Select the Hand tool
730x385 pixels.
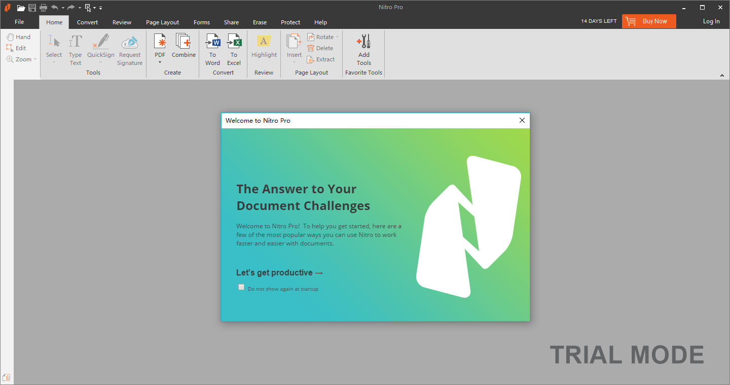coord(18,37)
